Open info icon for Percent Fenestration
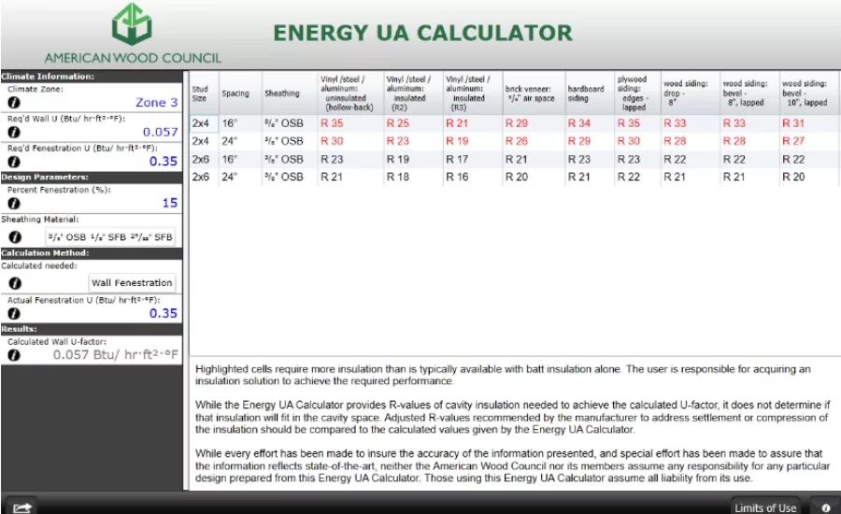The height and width of the screenshot is (514, 841). point(14,204)
